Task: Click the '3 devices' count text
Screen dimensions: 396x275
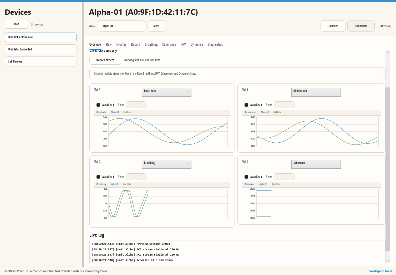Action: [x=37, y=24]
